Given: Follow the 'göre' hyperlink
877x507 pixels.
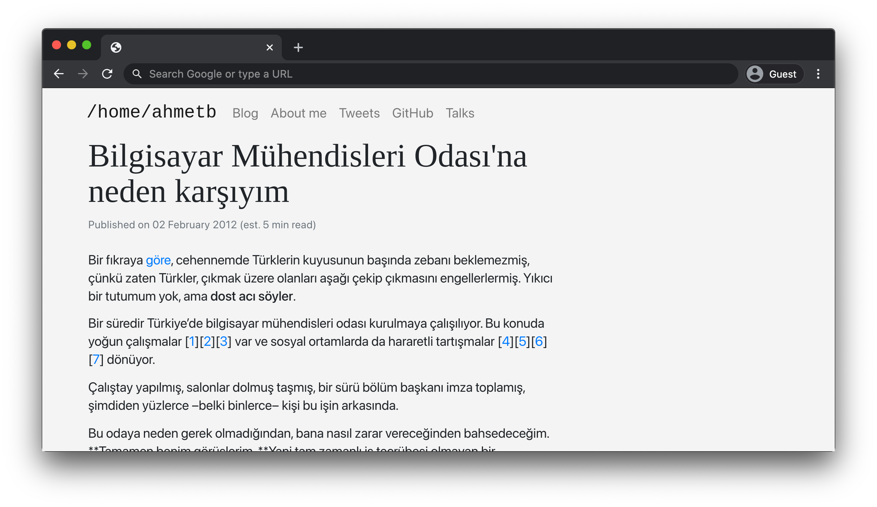Looking at the screenshot, I should (x=158, y=260).
